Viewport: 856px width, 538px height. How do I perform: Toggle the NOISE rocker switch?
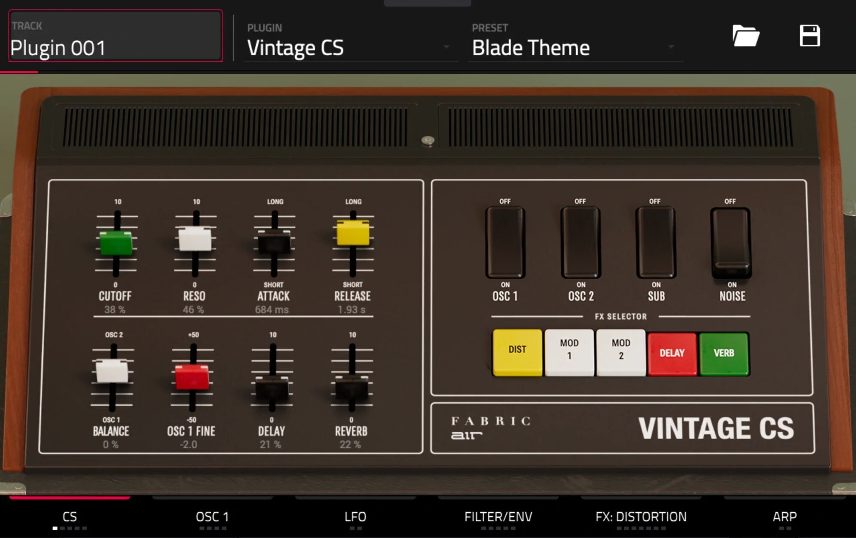click(x=731, y=243)
